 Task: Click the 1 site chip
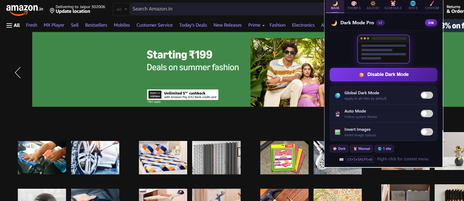(384, 149)
